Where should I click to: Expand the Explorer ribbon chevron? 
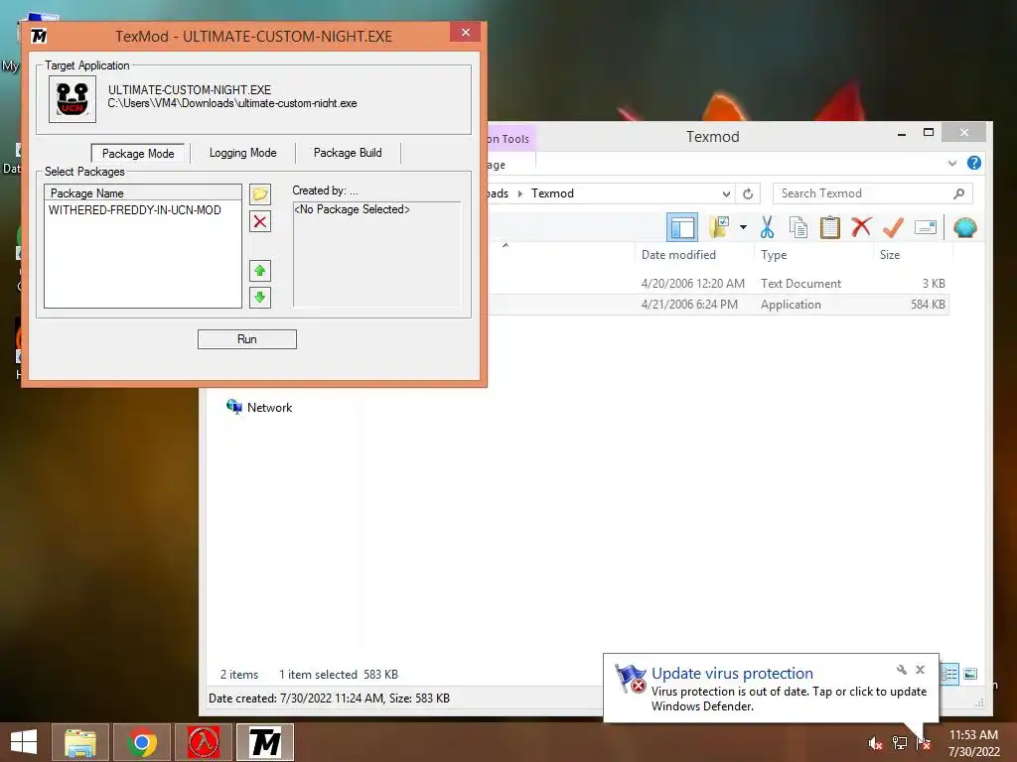[952, 163]
